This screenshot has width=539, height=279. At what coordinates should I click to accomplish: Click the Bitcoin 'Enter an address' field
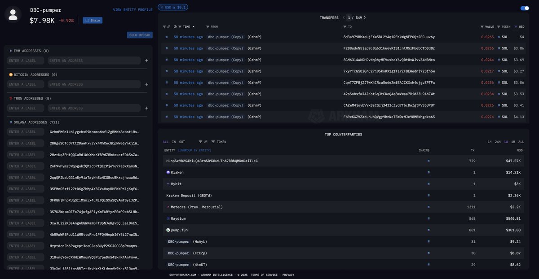coord(94,84)
